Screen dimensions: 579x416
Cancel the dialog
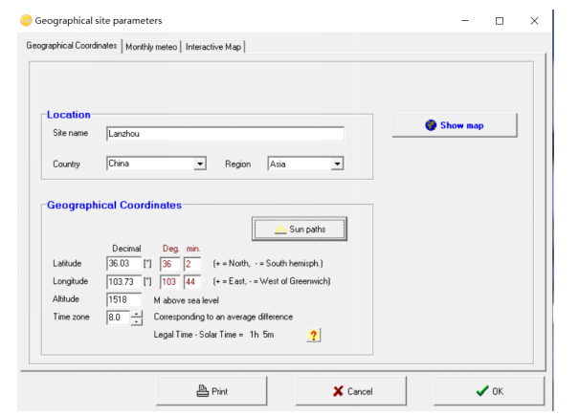[351, 391]
